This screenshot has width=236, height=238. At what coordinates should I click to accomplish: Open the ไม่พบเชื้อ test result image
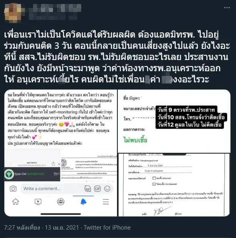point(174,121)
